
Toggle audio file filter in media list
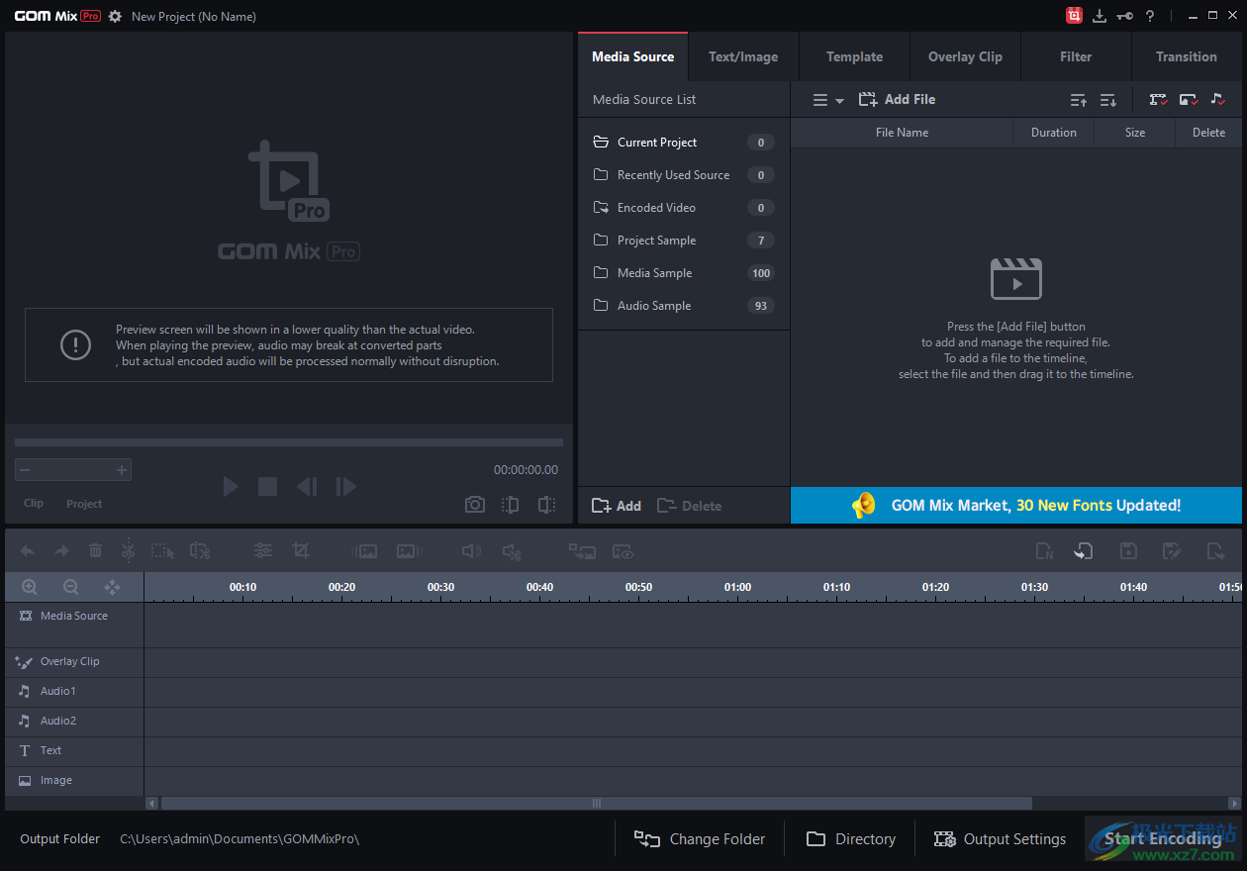pyautogui.click(x=1217, y=100)
